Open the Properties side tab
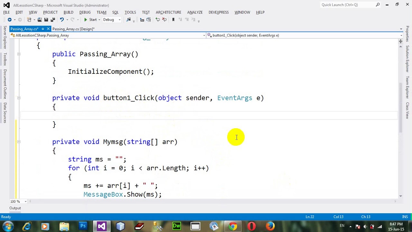The image size is (412, 232). 407,34
